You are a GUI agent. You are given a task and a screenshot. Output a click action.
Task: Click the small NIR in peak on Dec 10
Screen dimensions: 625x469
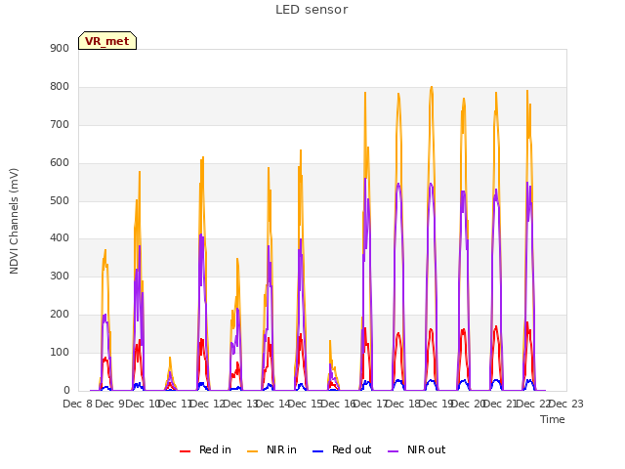click(x=170, y=359)
